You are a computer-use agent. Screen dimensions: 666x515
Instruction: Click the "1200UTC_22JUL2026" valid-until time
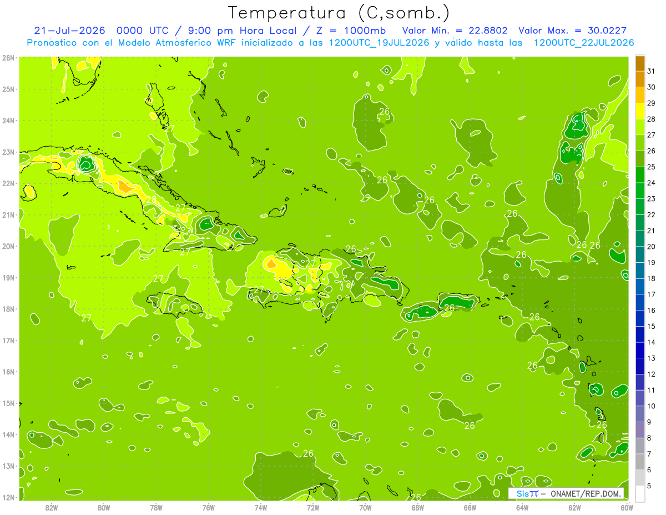point(583,43)
